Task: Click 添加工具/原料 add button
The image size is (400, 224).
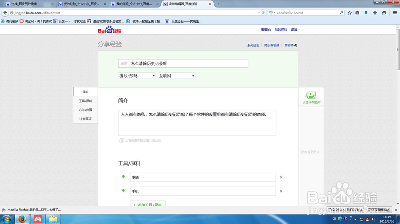Action: 148,204
